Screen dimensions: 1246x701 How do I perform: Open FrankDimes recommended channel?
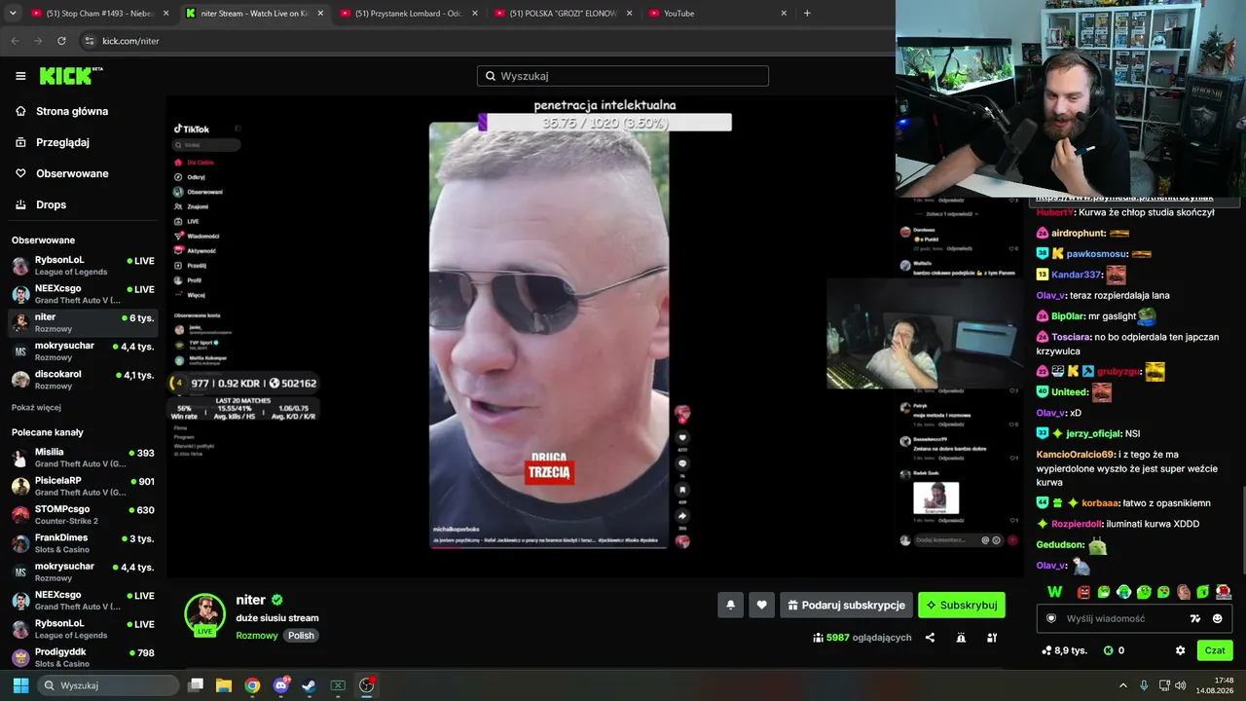(83, 543)
